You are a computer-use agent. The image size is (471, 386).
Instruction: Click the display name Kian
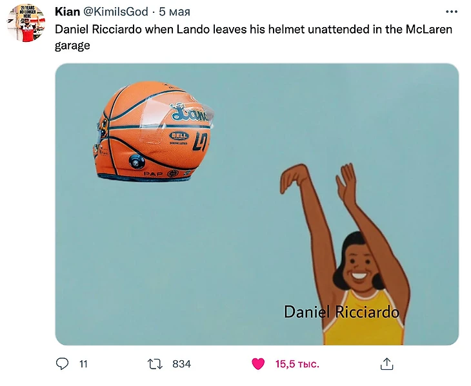pos(67,12)
